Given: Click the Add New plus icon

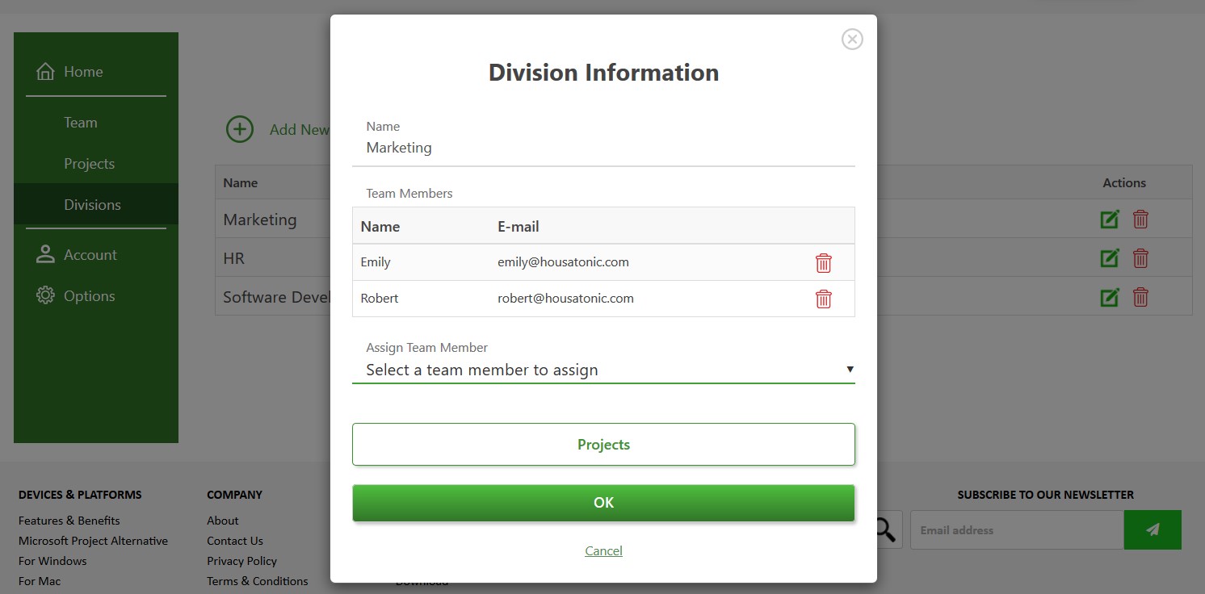Looking at the screenshot, I should click(239, 129).
